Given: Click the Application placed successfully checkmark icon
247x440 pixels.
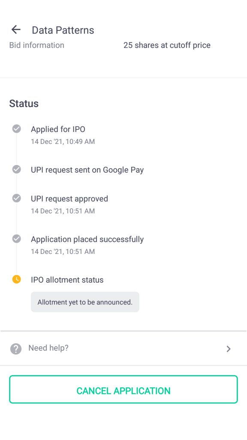Looking at the screenshot, I should coord(16,239).
